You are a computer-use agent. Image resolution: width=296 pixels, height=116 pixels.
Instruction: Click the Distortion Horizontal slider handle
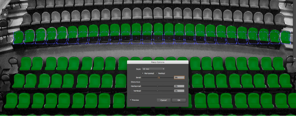[x=157, y=86]
